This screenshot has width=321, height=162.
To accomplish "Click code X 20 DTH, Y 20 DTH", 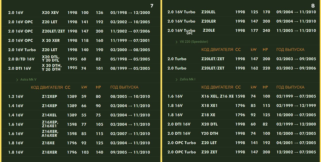I will pos(52,68).
